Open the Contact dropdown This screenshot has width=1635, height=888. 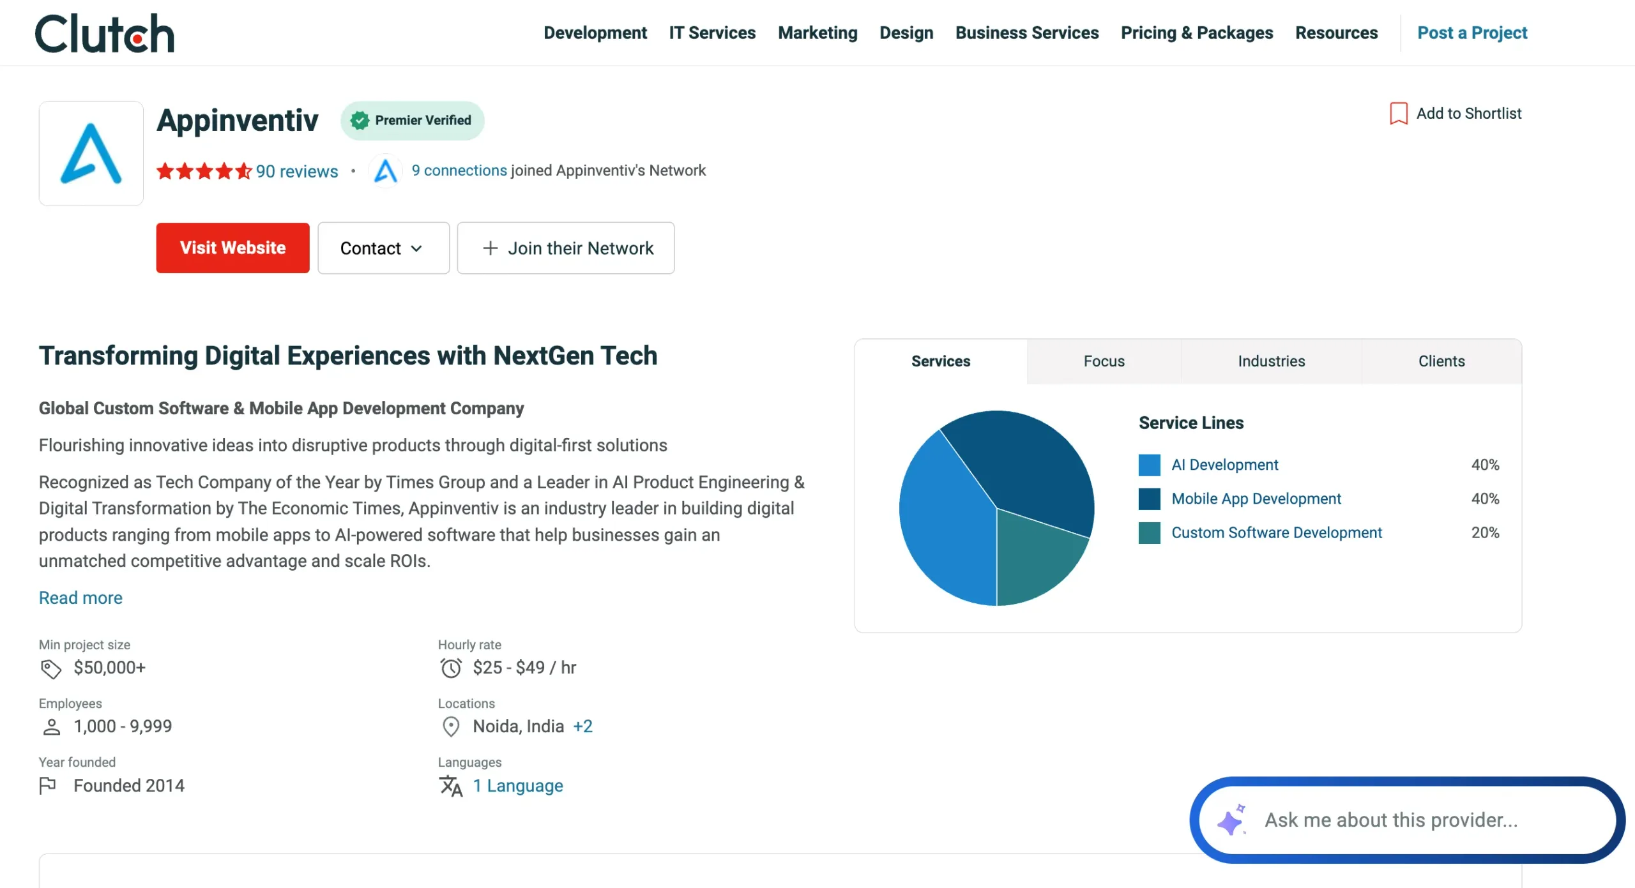click(x=383, y=248)
